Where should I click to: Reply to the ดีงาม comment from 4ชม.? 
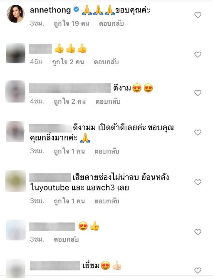[x=108, y=102]
